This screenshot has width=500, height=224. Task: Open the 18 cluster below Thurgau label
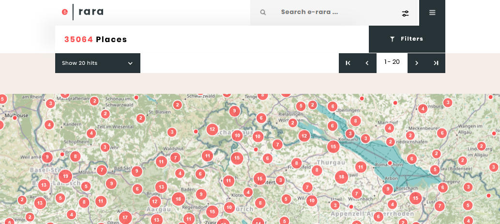342,177
